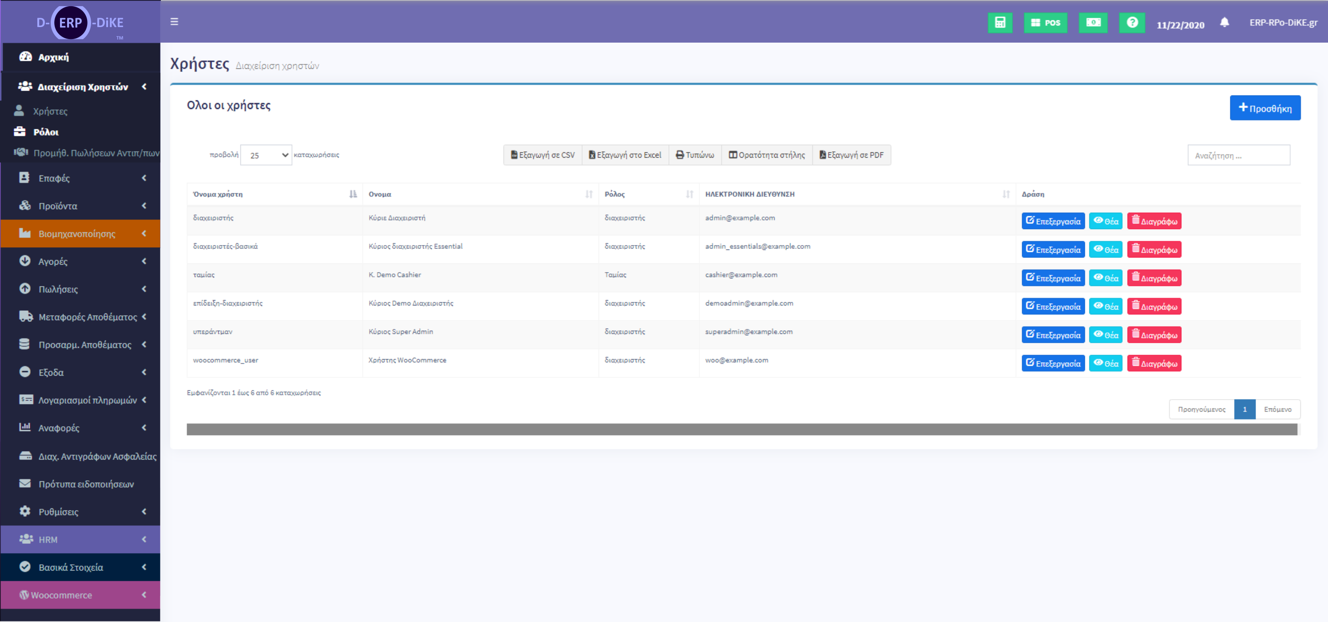Open Ρόλοι in sidebar submenu
Screen dimensions: 1328x622
pyautogui.click(x=46, y=132)
